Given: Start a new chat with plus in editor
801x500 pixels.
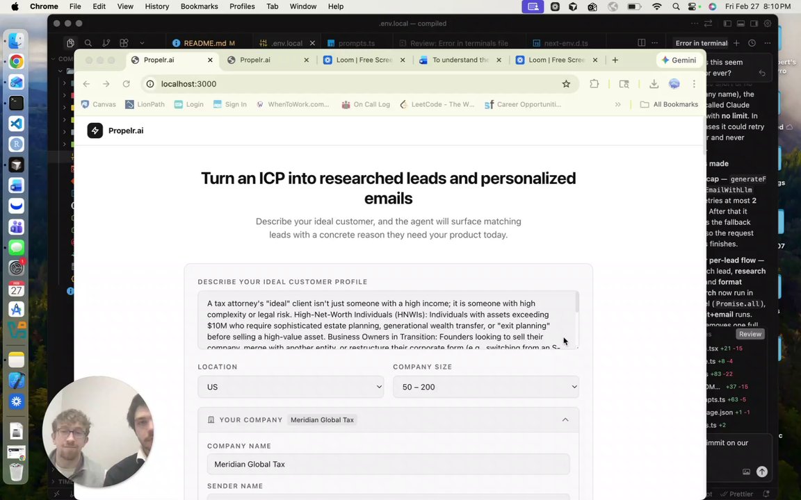Looking at the screenshot, I should pyautogui.click(x=736, y=43).
